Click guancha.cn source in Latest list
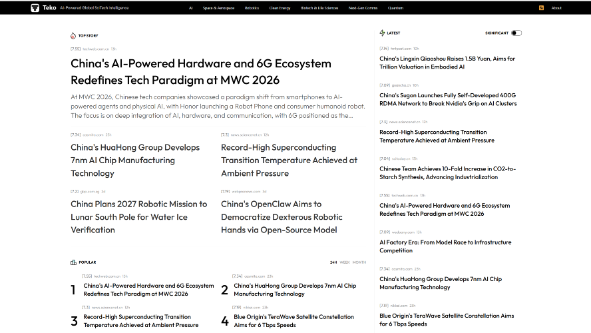The height and width of the screenshot is (333, 591). [x=401, y=85]
